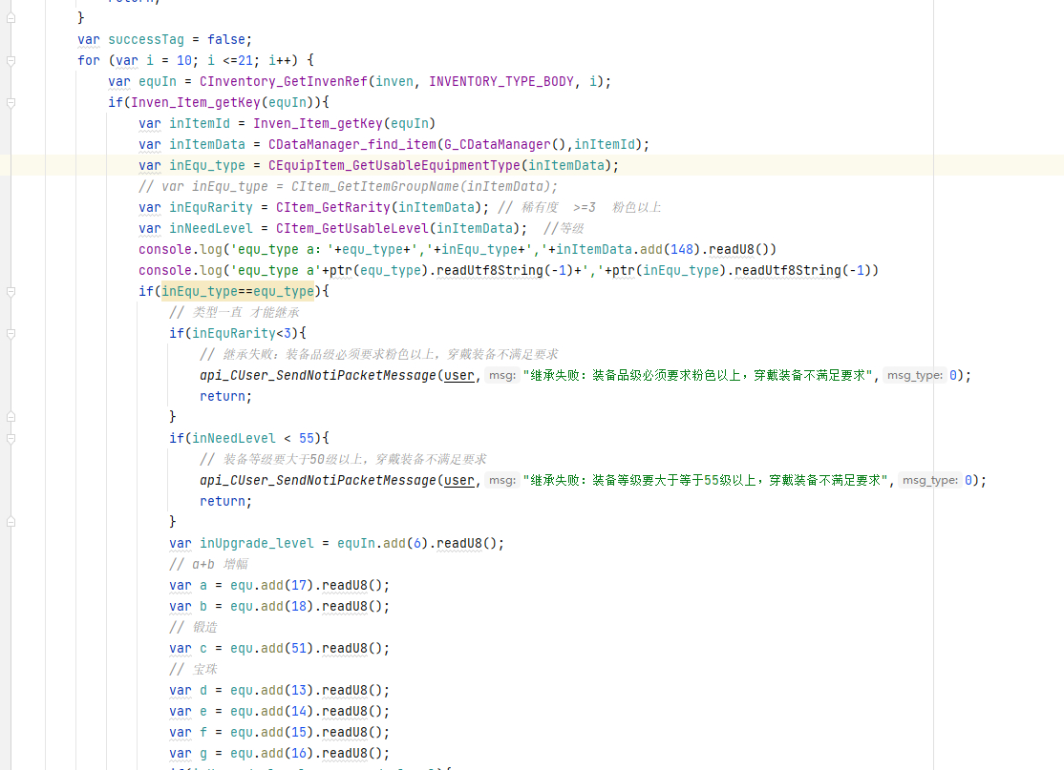This screenshot has height=770, width=1064.
Task: Click the INVENTORY_TYPE_BODY constant
Action: point(500,81)
